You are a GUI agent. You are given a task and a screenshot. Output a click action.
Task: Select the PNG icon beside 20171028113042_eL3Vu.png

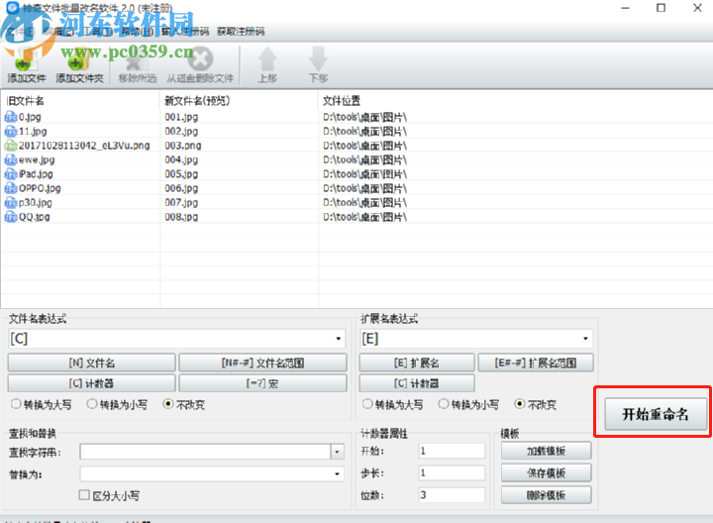[x=11, y=146]
